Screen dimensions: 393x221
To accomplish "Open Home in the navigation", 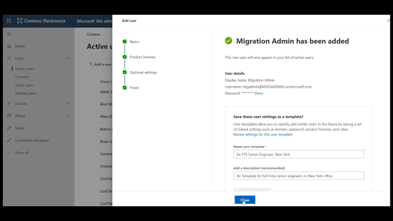I will [x=20, y=46].
